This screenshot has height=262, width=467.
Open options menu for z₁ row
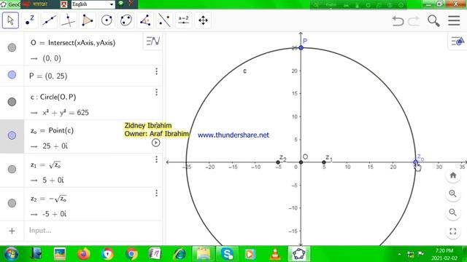pos(156,159)
